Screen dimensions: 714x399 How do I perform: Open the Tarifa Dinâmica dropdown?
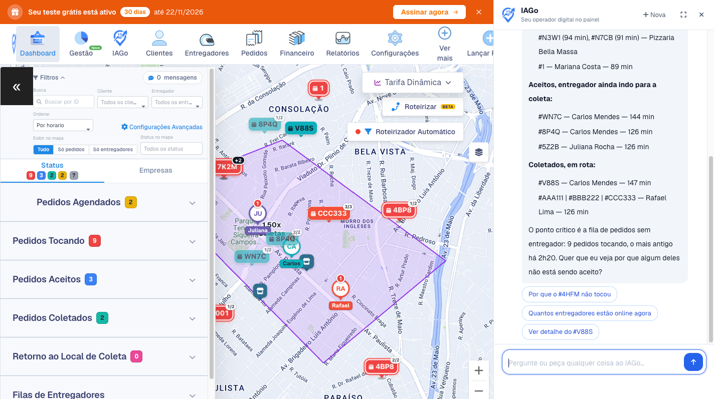[413, 83]
